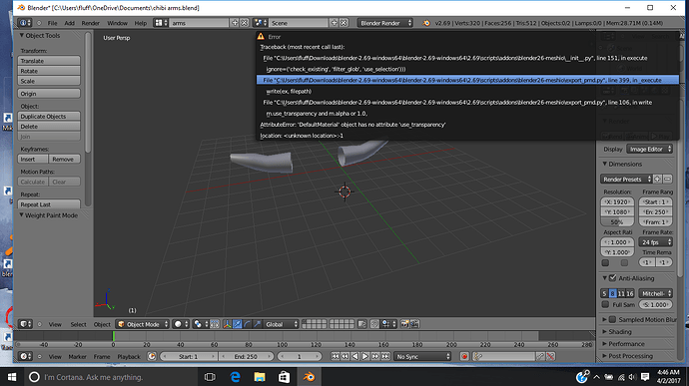The image size is (689, 386).
Task: Click the OpenGL render image icon
Action: (404, 324)
